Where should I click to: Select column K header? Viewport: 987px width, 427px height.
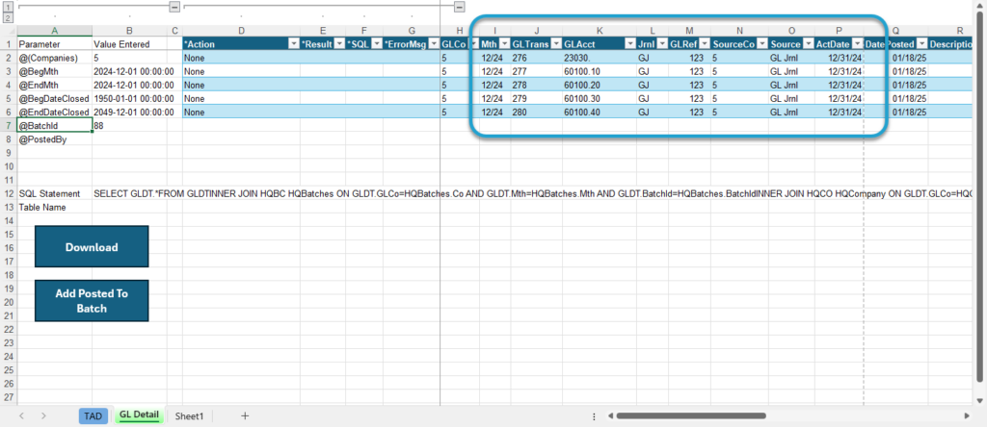(x=600, y=30)
